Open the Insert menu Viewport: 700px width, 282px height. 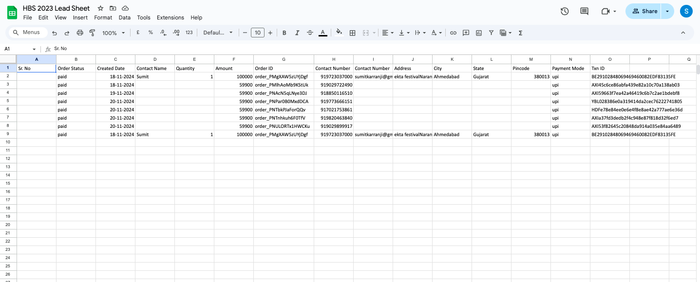(x=80, y=18)
